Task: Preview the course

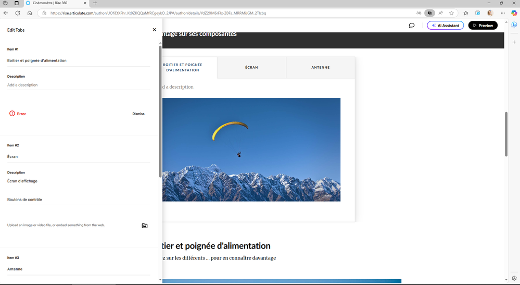Action: (x=483, y=25)
